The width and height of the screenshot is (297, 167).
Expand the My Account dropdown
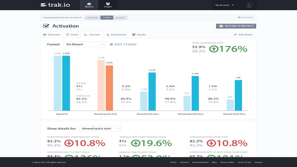[225, 5]
